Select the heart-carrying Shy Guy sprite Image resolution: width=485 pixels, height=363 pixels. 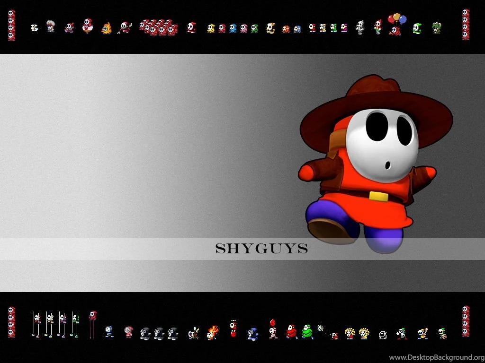click(x=88, y=26)
